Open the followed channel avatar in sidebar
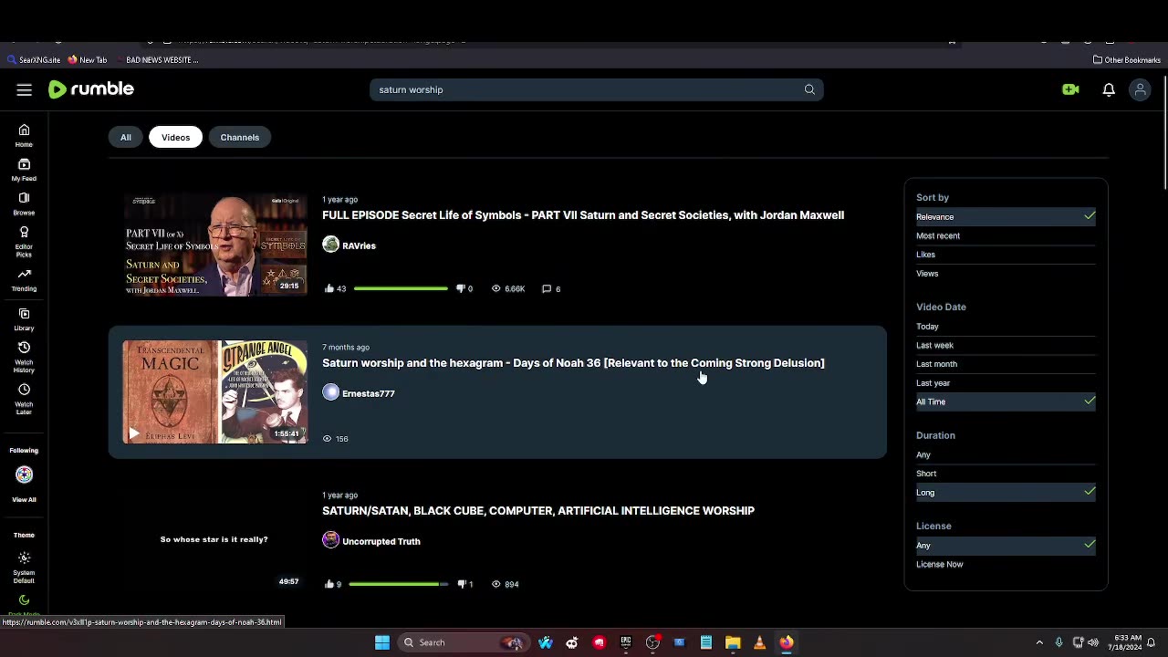The image size is (1168, 657). click(x=24, y=474)
